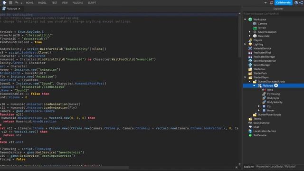The height and width of the screenshot is (171, 304).
Task: Close the FlyScript editor tab
Action: click(19, 9)
